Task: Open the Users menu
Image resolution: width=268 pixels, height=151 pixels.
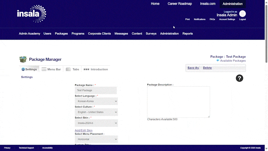Action: (x=47, y=34)
